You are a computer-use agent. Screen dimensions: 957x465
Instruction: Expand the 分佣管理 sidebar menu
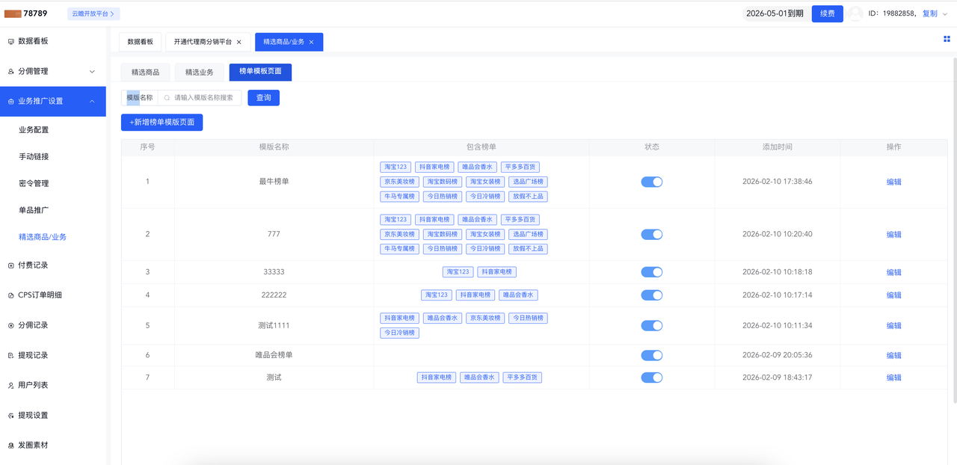click(x=92, y=72)
